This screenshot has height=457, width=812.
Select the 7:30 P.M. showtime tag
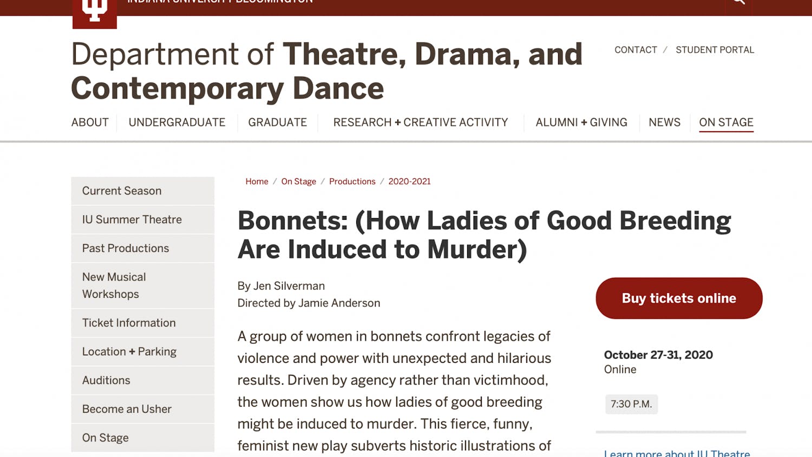click(631, 404)
